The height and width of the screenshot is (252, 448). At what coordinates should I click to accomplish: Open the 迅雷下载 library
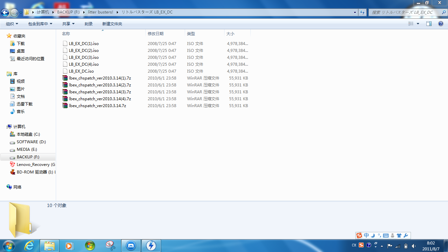25,104
